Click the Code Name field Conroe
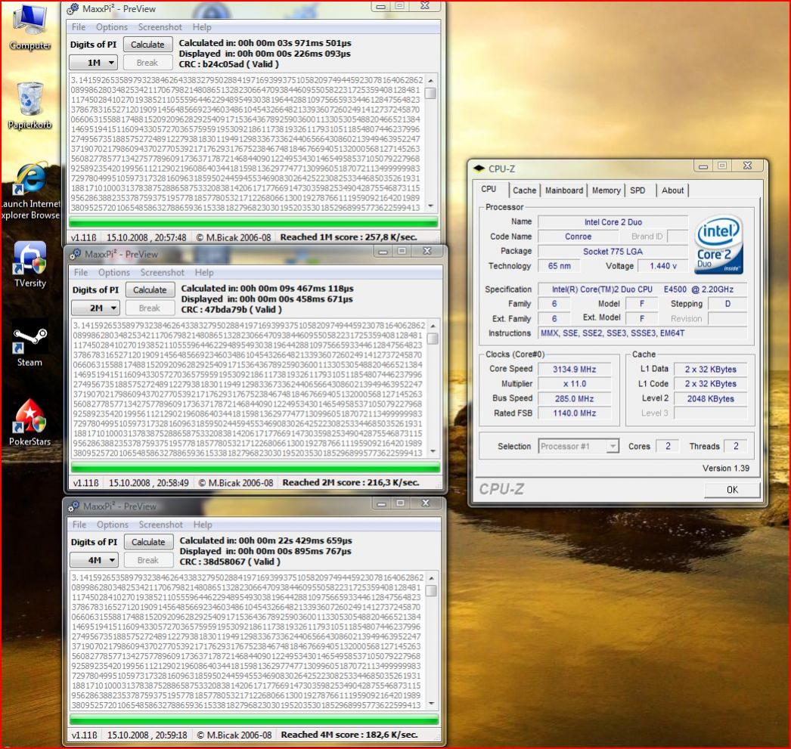Image resolution: width=791 pixels, height=749 pixels. tap(578, 237)
